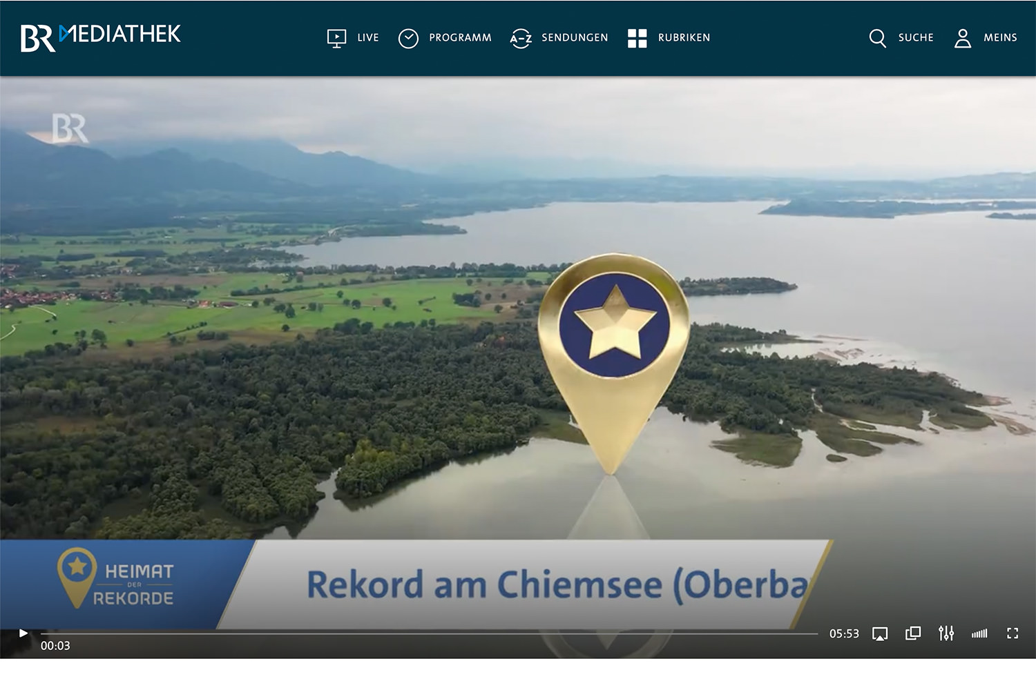Open SENDUNGEN A-Z listing

tap(575, 38)
